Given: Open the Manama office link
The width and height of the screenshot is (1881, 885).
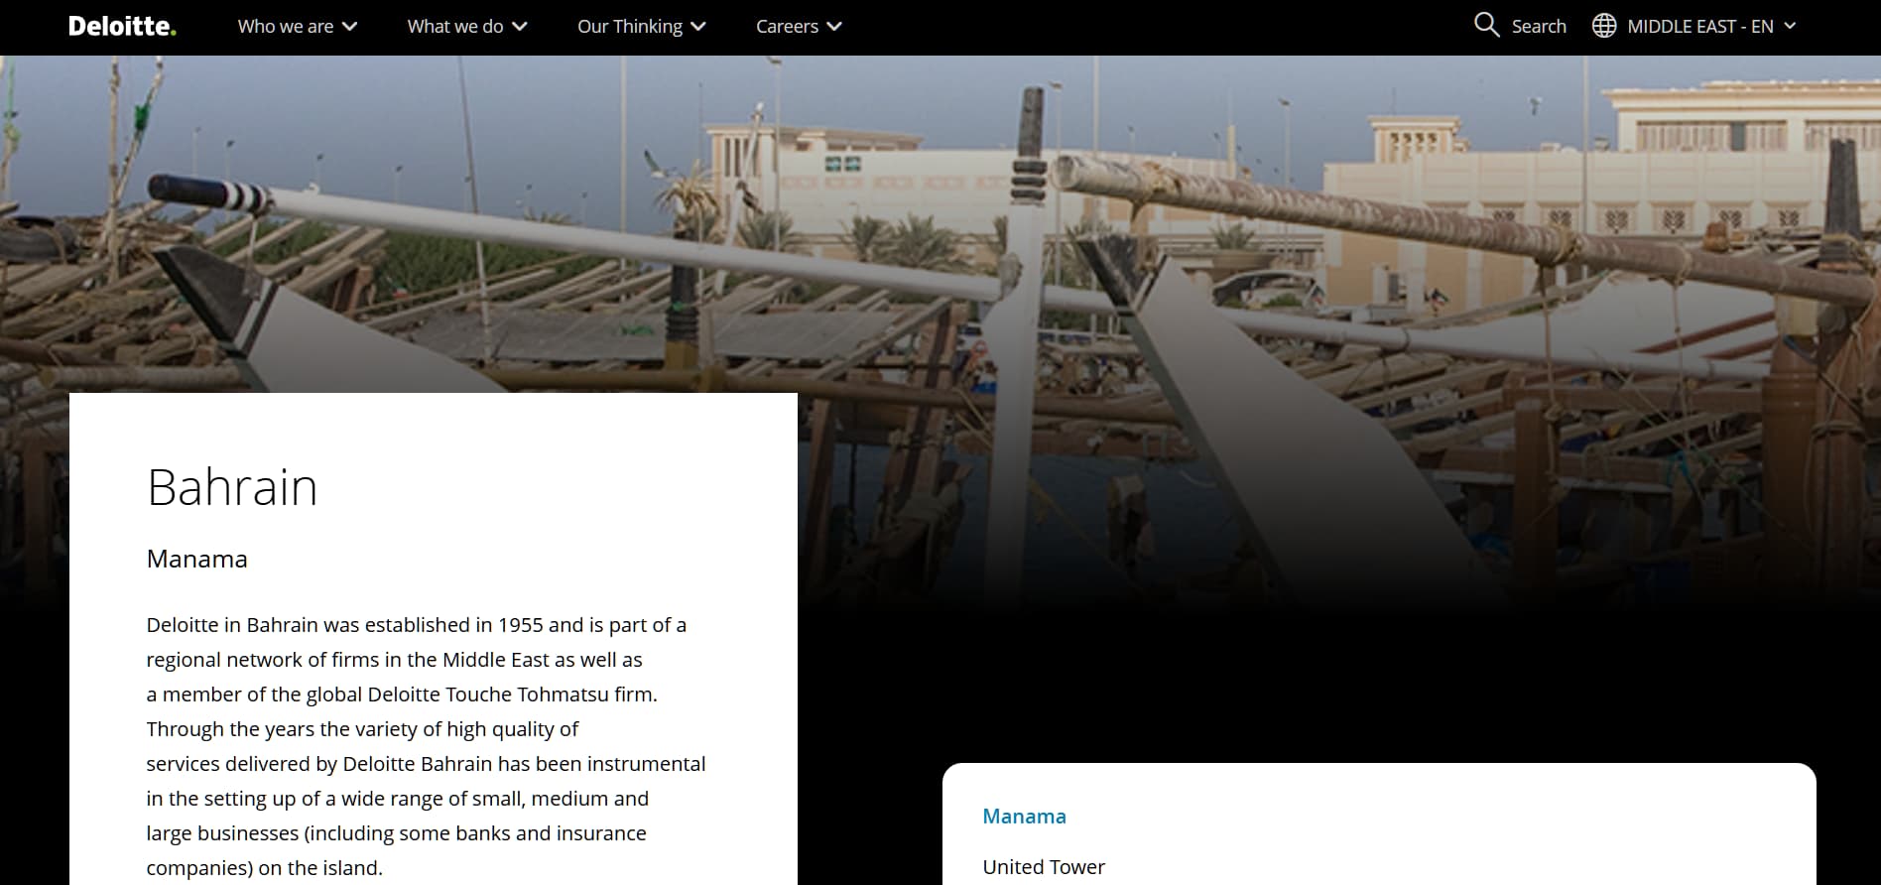Looking at the screenshot, I should pyautogui.click(x=1024, y=817).
